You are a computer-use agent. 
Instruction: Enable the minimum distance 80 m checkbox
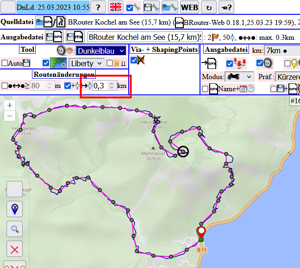click(5, 85)
